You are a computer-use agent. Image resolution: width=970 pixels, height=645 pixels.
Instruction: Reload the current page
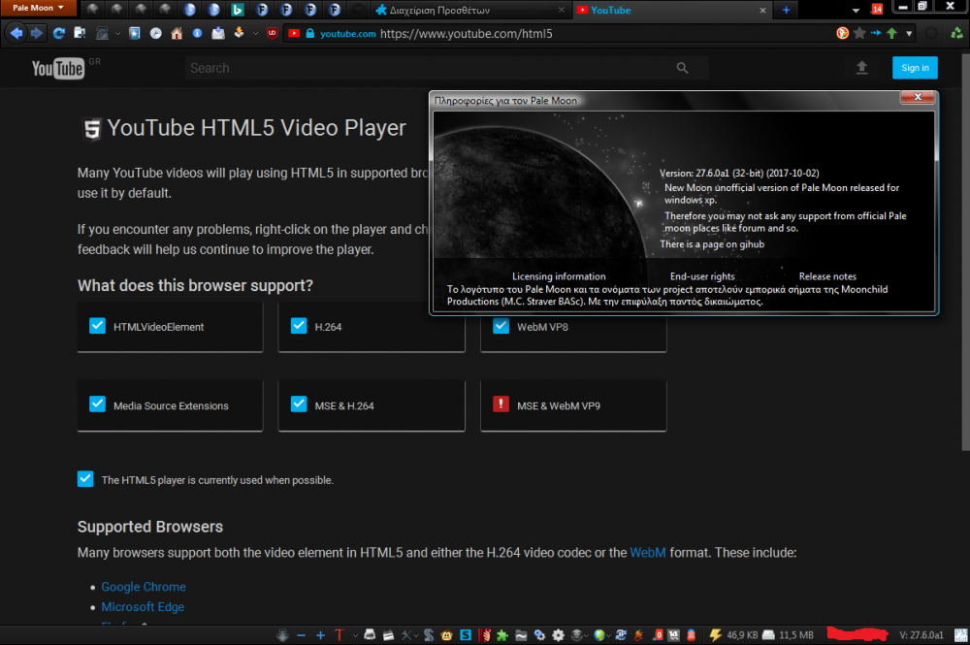[60, 32]
